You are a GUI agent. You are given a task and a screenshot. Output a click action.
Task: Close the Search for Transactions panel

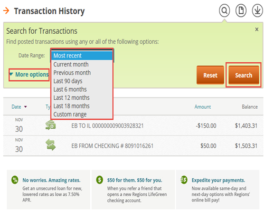tap(257, 30)
